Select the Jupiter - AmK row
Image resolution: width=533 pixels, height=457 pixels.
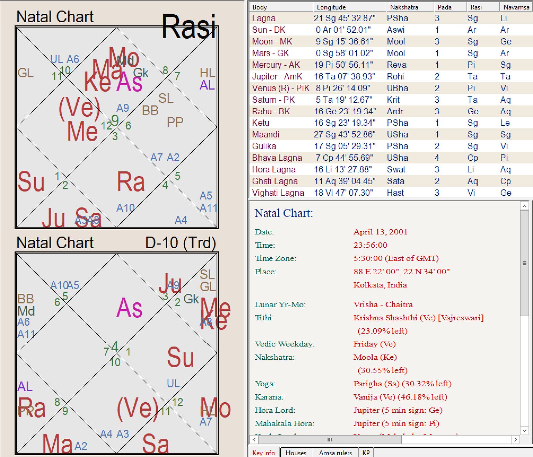277,77
